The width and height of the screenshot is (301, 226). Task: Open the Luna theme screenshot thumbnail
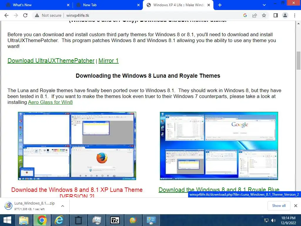click(x=77, y=146)
